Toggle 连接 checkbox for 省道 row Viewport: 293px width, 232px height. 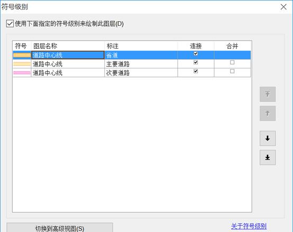tap(196, 54)
